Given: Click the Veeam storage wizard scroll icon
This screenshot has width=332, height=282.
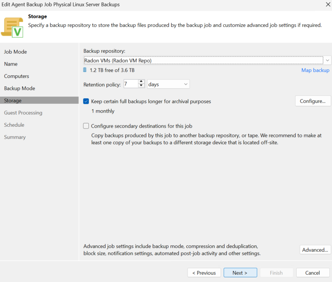Looking at the screenshot, I should pyautogui.click(x=12, y=28).
